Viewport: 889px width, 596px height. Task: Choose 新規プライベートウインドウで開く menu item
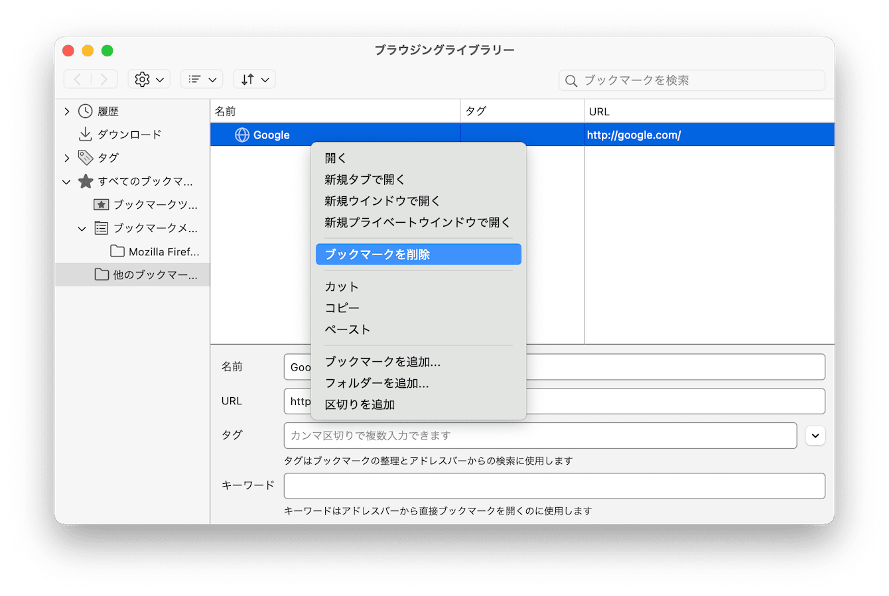pos(419,223)
